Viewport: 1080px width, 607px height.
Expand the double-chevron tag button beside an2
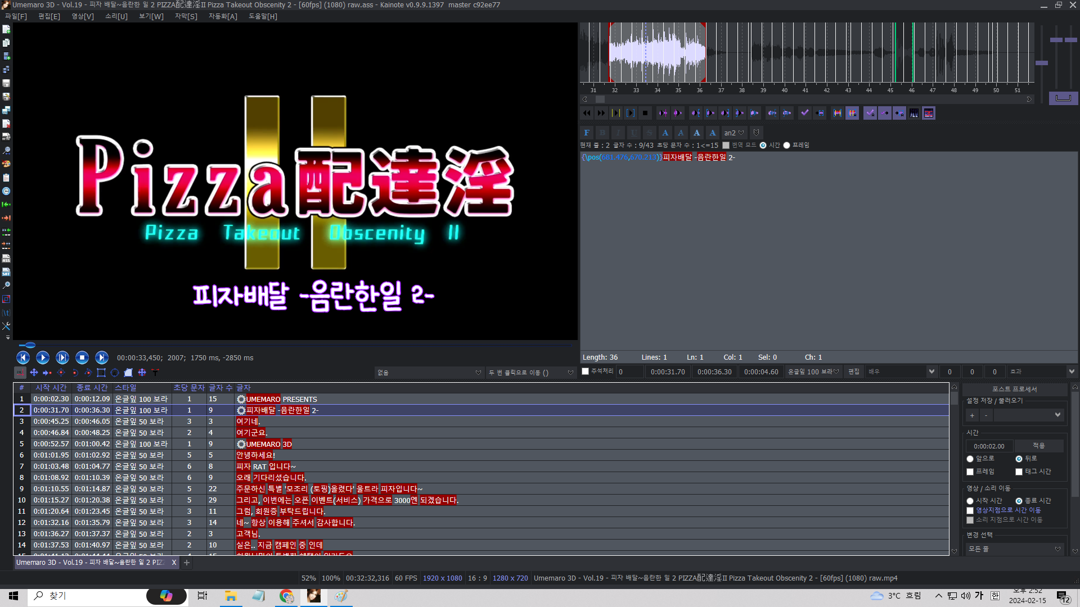[x=757, y=133]
